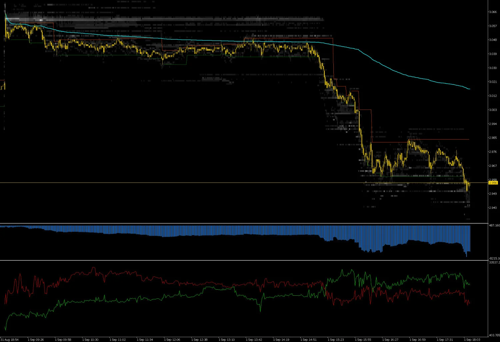Click the yellow 2.956 current price tag
The image size is (500, 342).
click(493, 183)
